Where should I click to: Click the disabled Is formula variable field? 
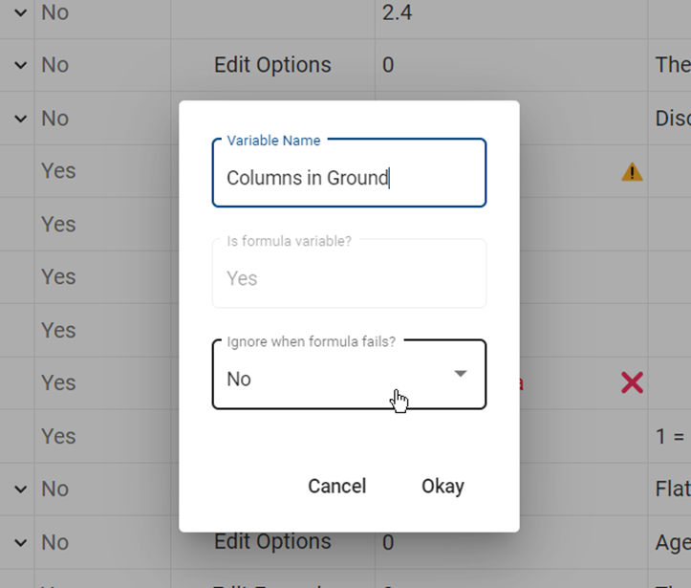point(349,273)
